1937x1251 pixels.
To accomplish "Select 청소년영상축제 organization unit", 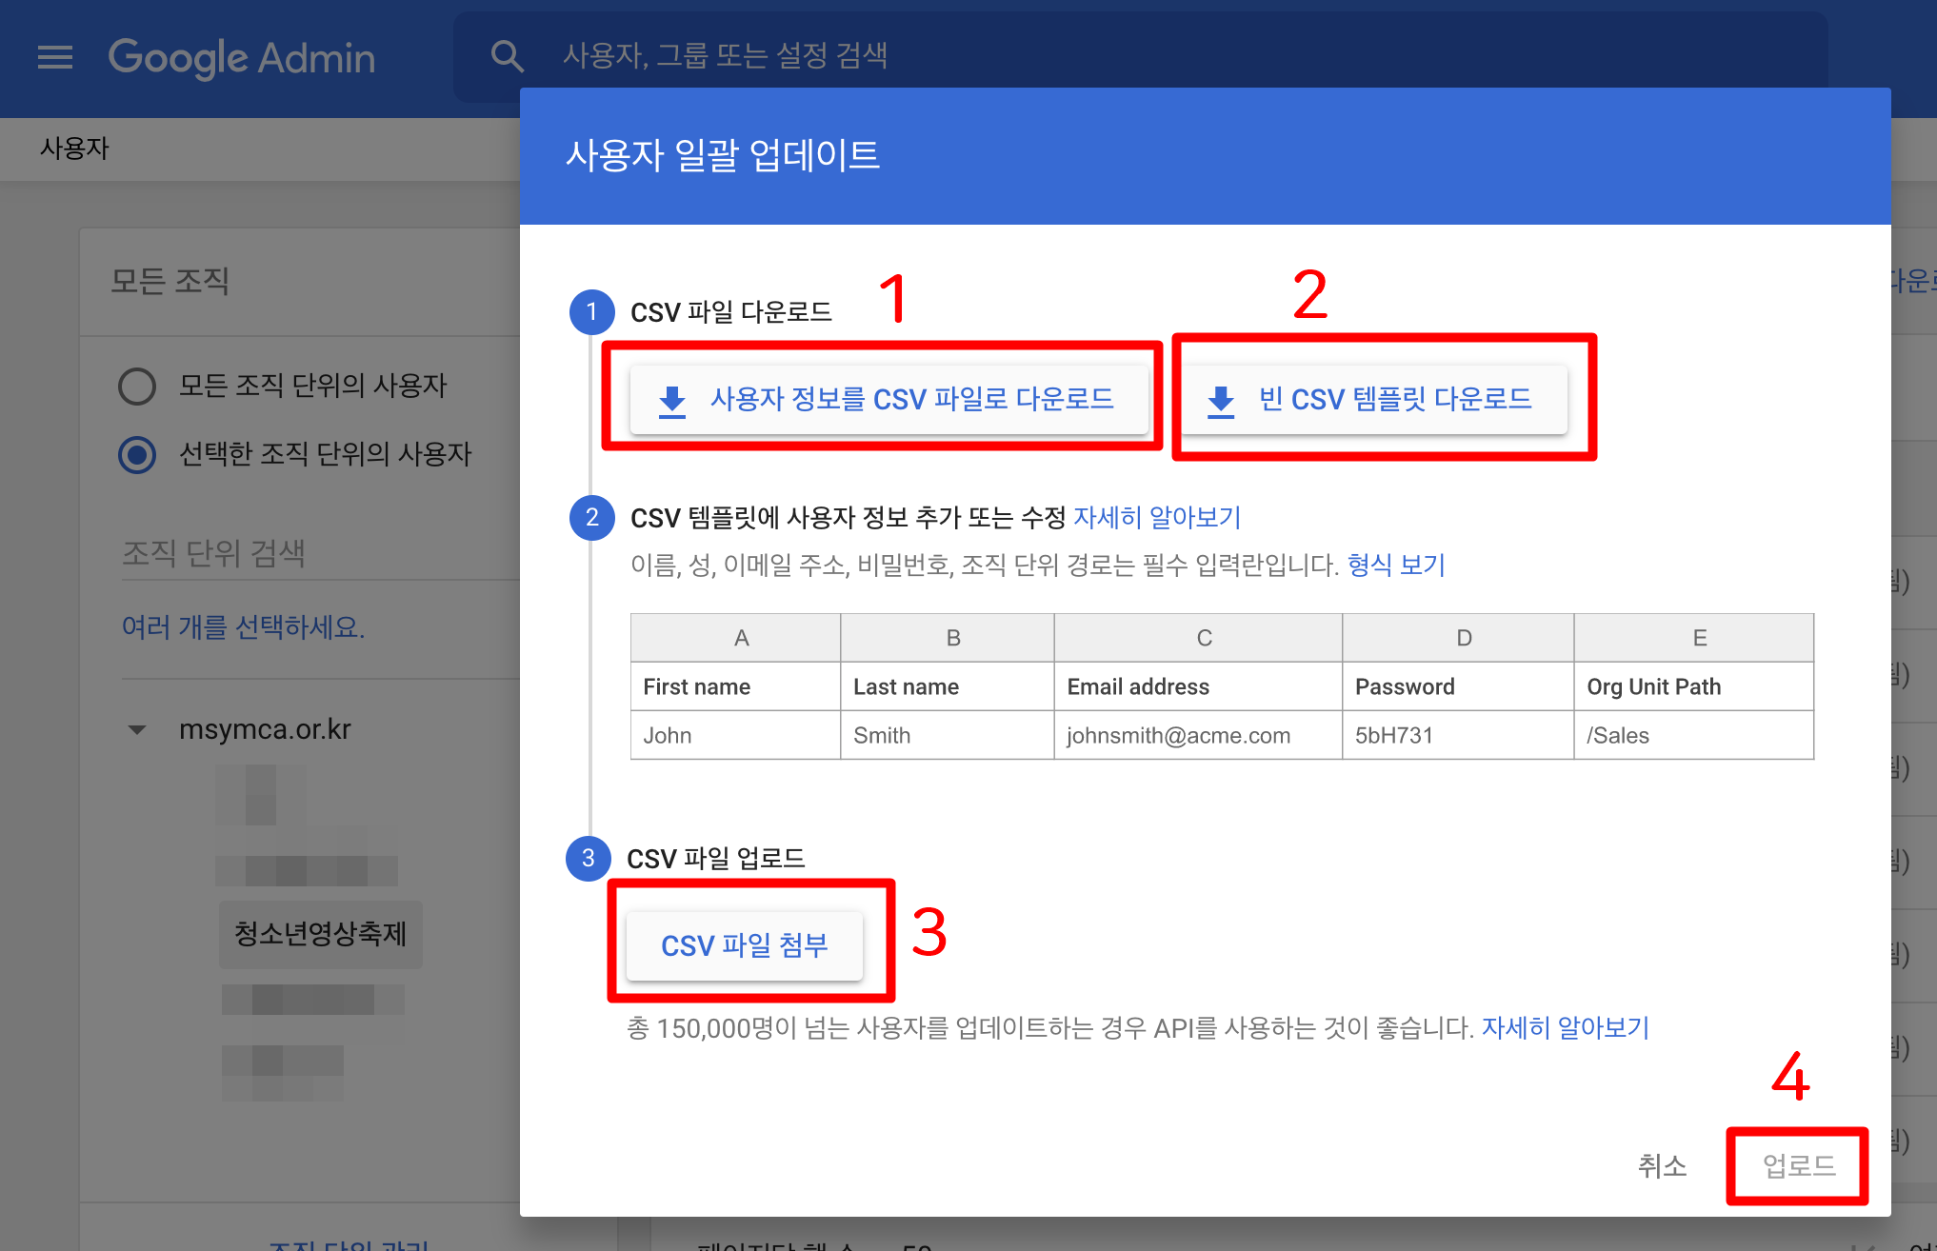I will pyautogui.click(x=320, y=934).
